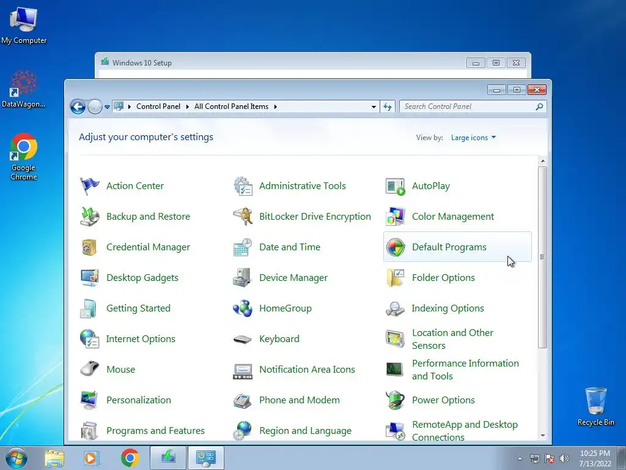Open Programs and Features icon
Screen dimensions: 626x470
tap(89, 431)
